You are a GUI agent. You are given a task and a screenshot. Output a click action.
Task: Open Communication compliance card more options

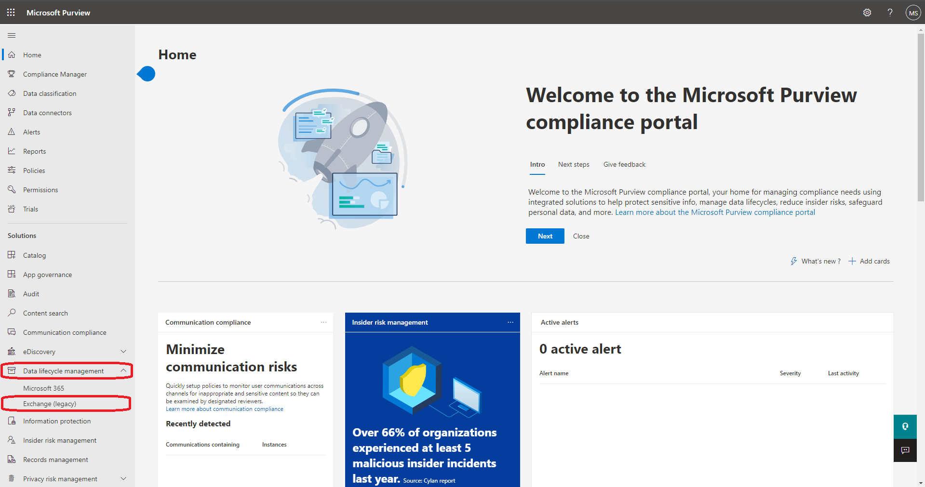coord(323,322)
